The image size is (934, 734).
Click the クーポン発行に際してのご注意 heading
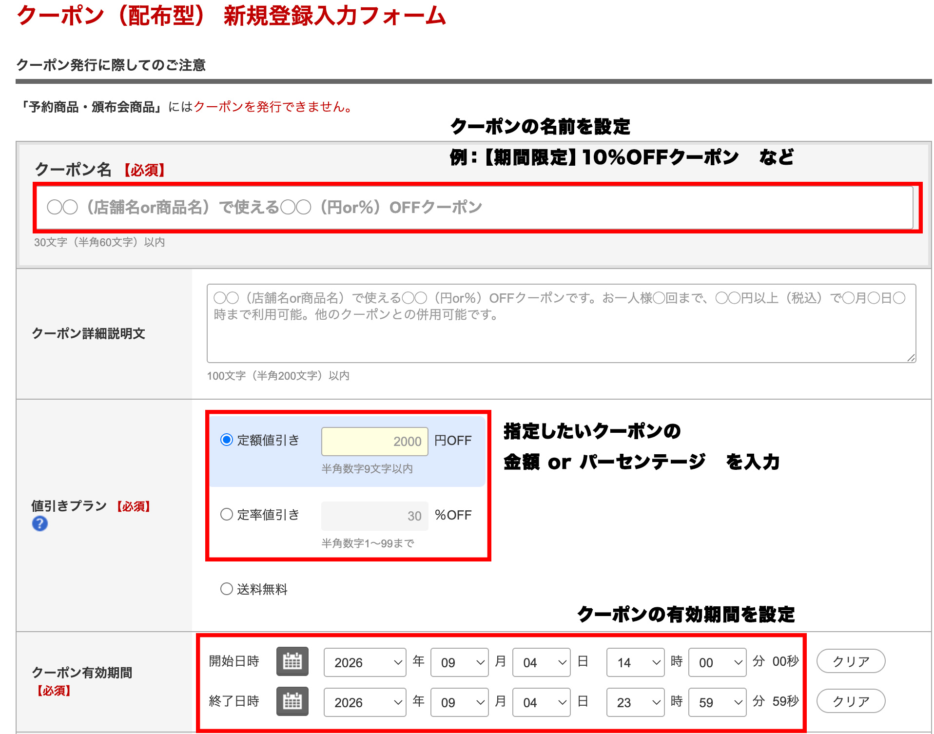[x=111, y=65]
